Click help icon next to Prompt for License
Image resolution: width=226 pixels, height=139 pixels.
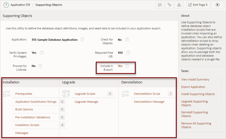pyautogui.click(x=40, y=66)
